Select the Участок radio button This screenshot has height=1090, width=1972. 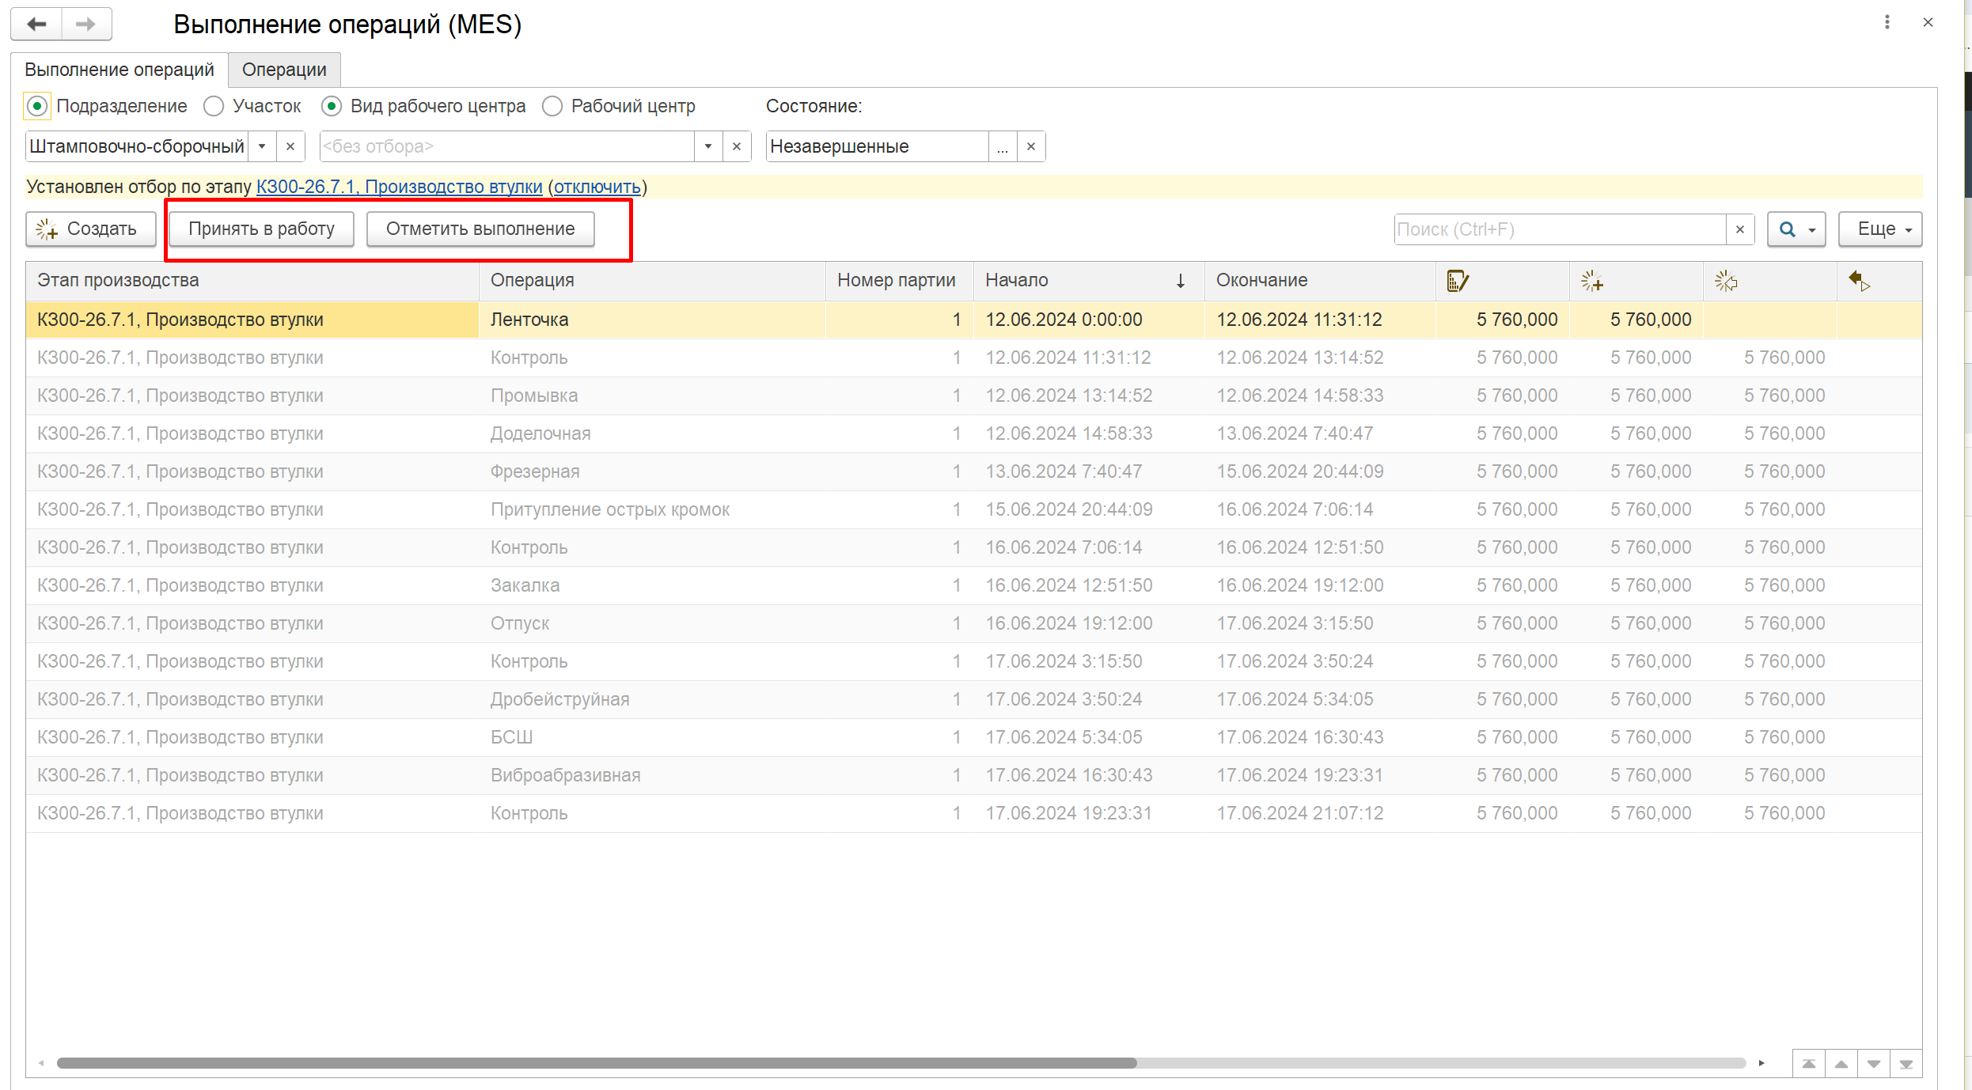coord(214,106)
